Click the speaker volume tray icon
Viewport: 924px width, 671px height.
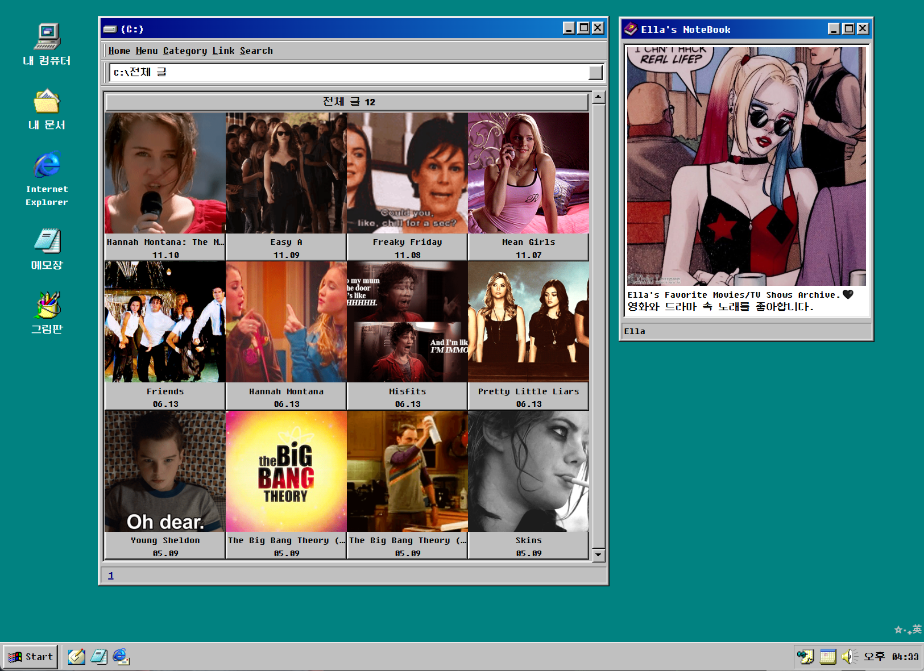pos(850,657)
